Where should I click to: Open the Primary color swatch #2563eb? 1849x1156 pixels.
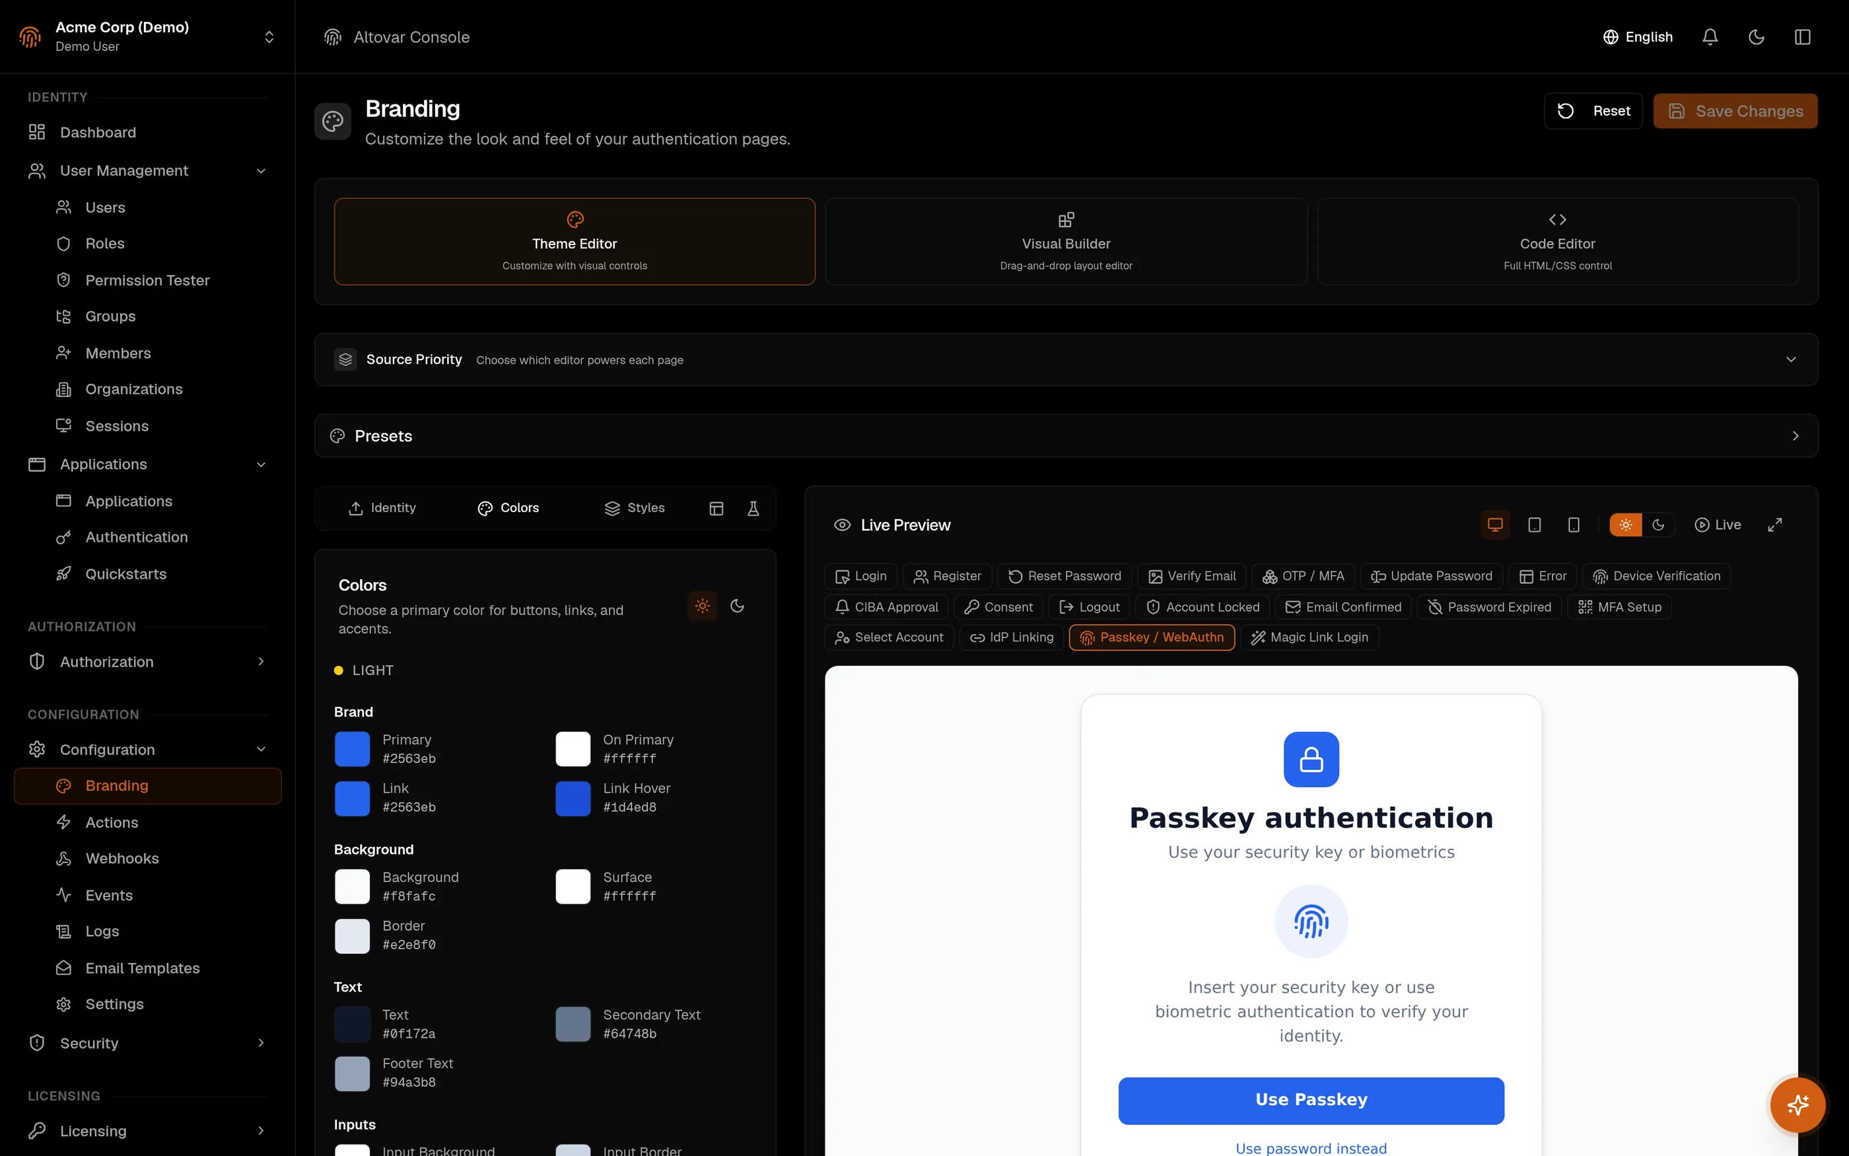[352, 748]
